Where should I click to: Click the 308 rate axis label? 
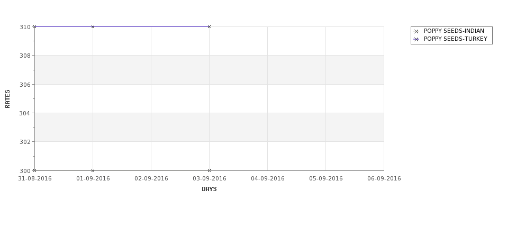(x=25, y=56)
